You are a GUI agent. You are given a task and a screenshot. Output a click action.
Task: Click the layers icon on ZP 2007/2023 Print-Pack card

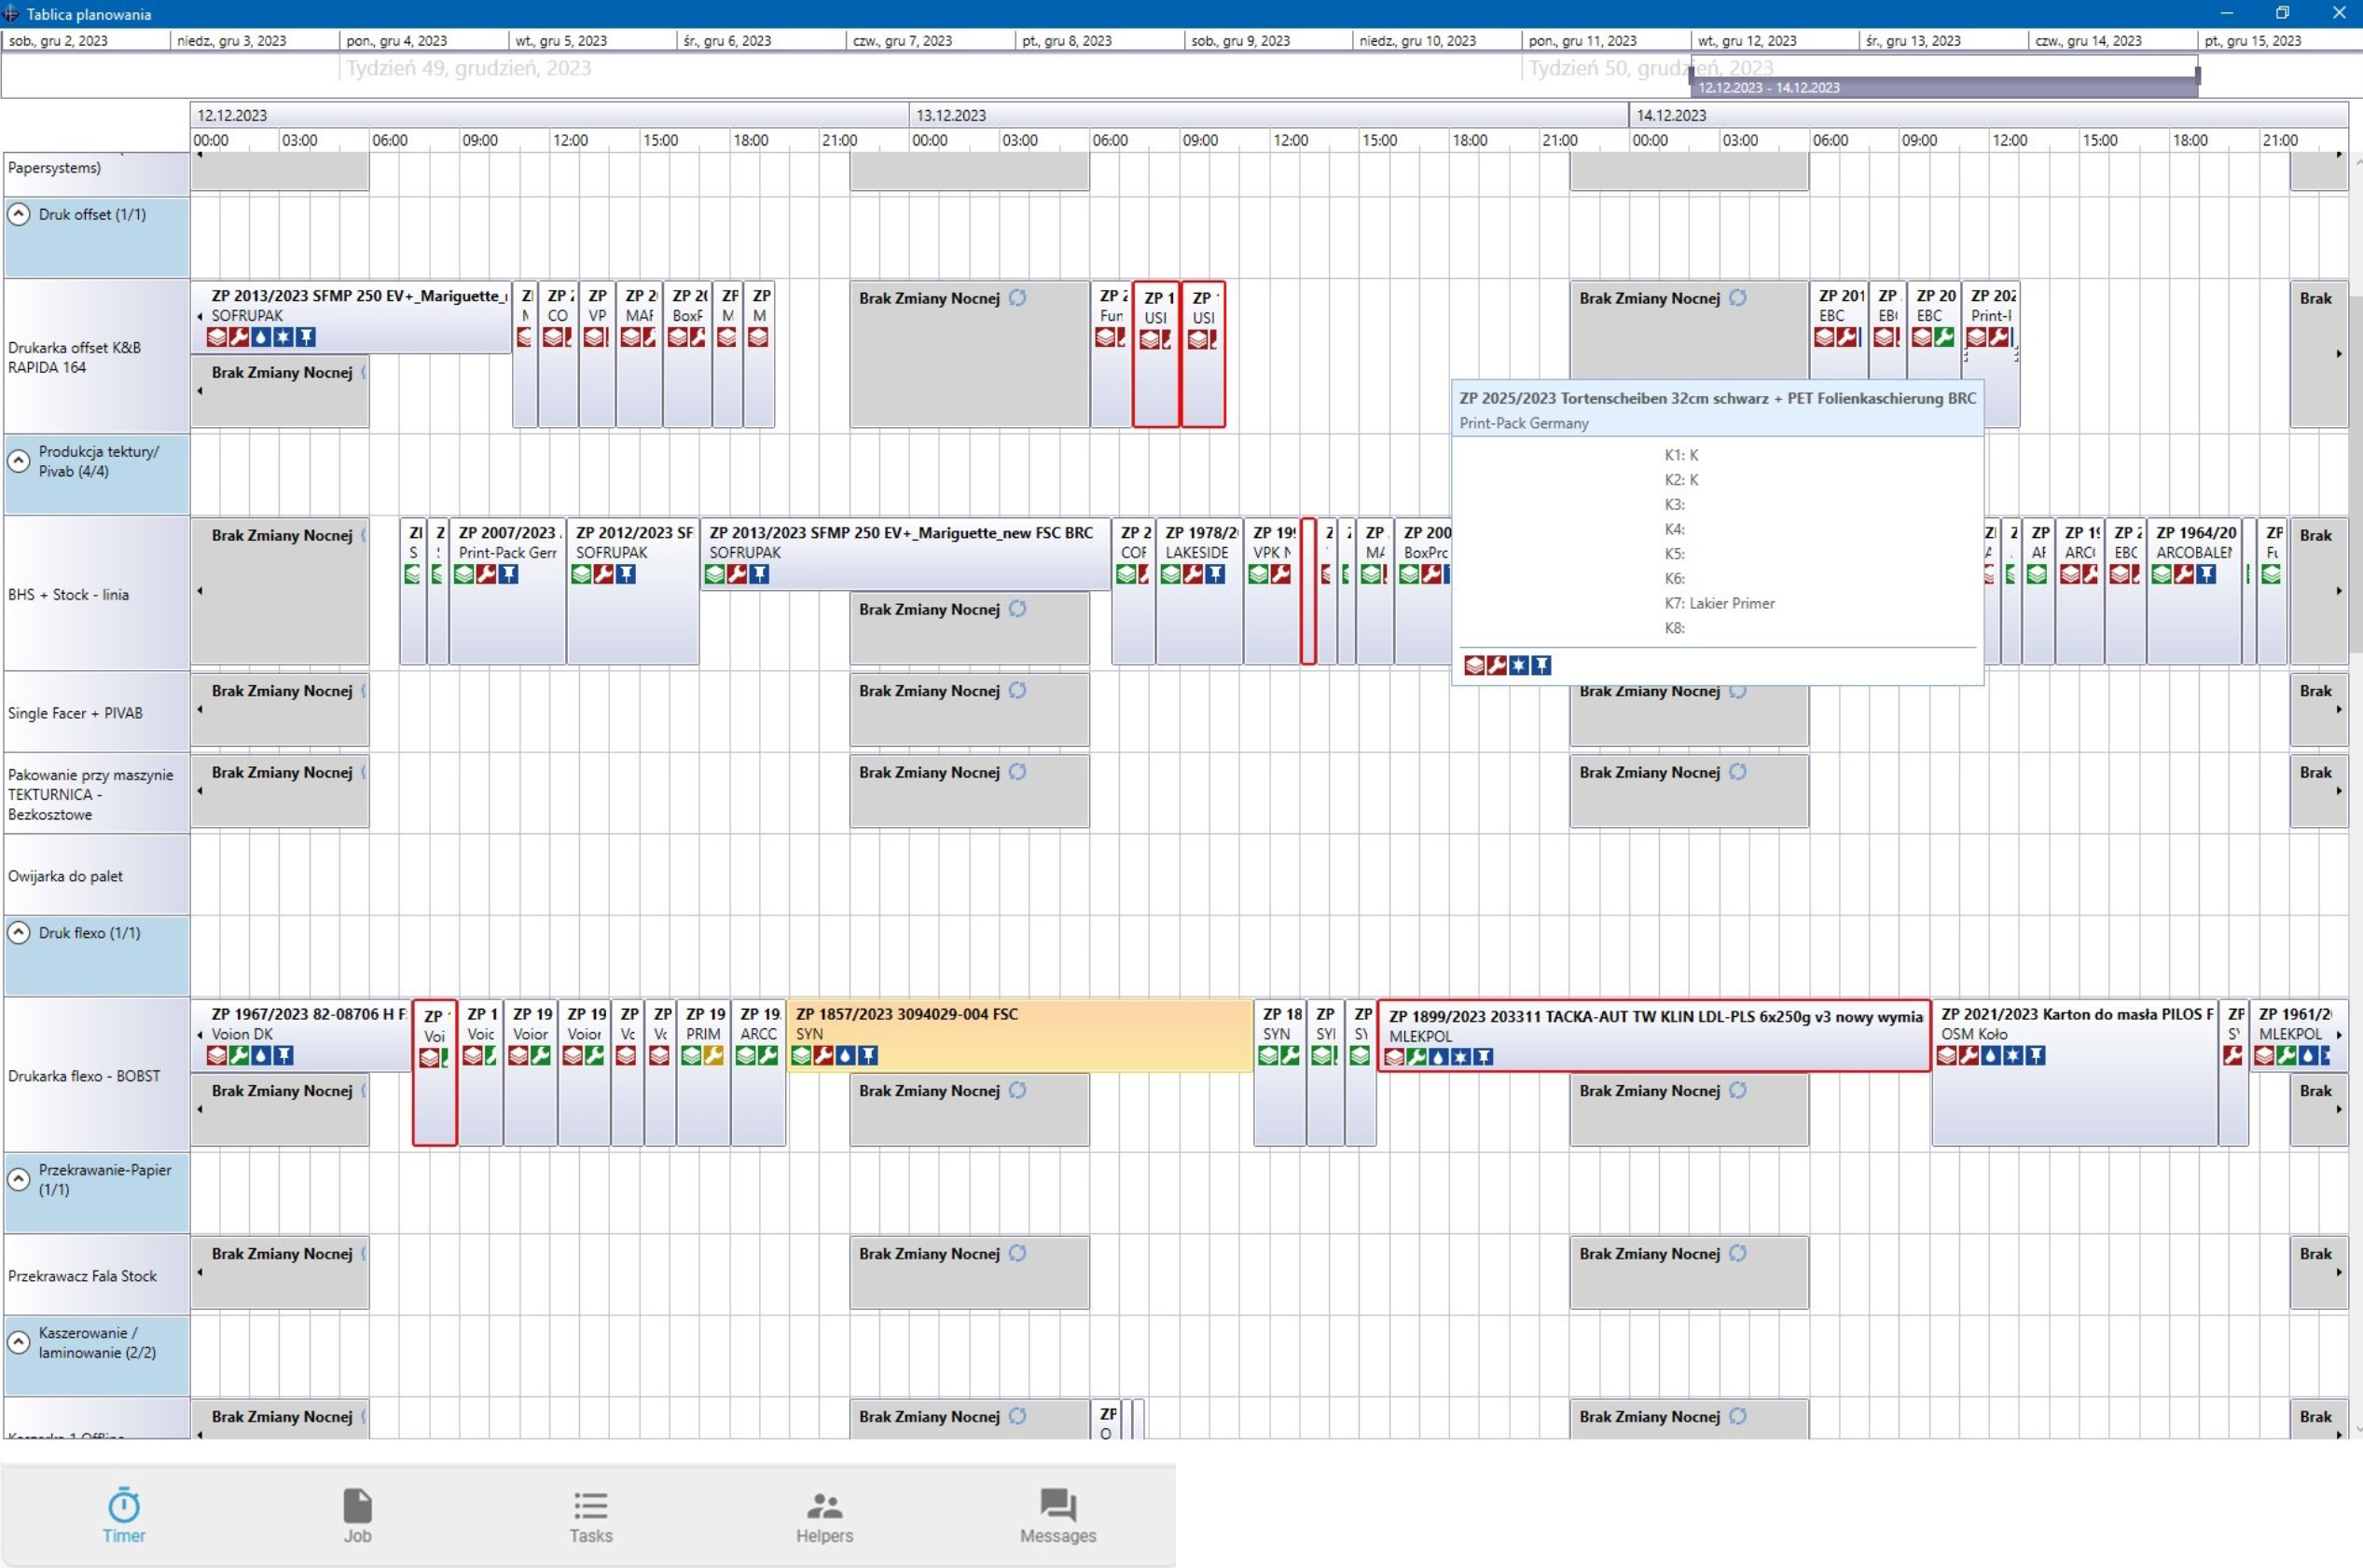click(x=465, y=574)
